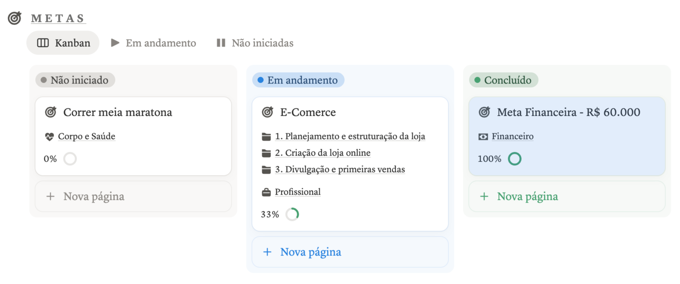Click folder icon for Planejamento e estruturação
The image size is (680, 284).
[266, 137]
